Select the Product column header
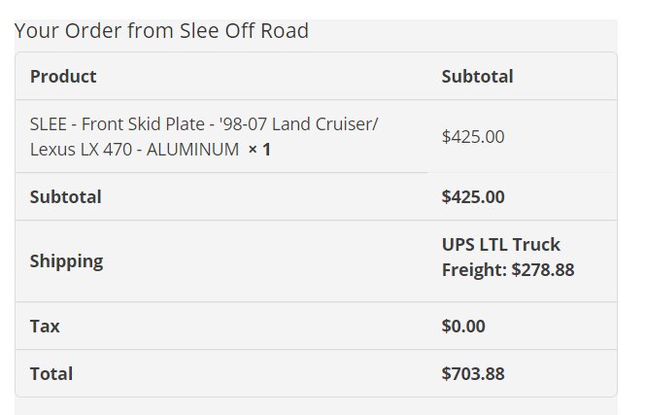645x415 pixels. [x=63, y=77]
